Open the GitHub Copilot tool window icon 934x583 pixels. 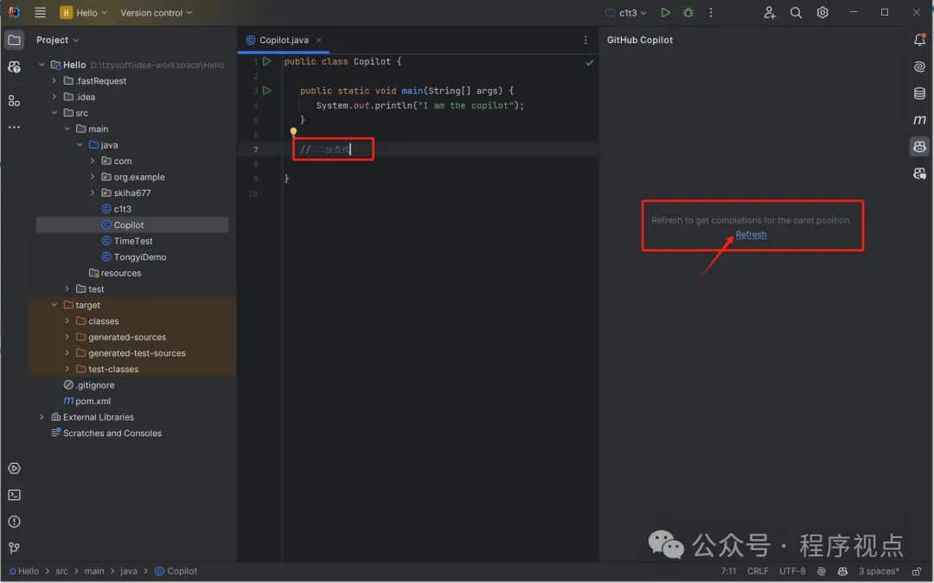point(919,146)
